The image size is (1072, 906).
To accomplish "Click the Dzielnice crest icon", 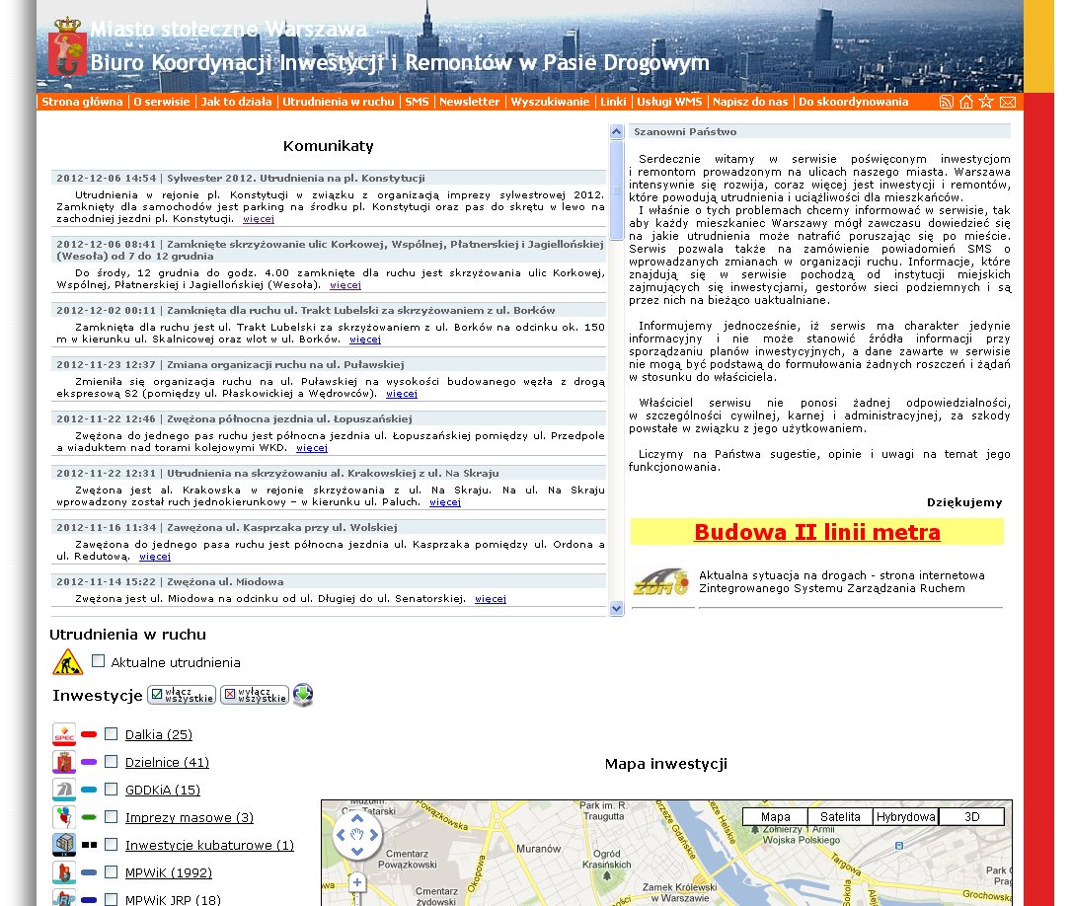I will [x=64, y=762].
